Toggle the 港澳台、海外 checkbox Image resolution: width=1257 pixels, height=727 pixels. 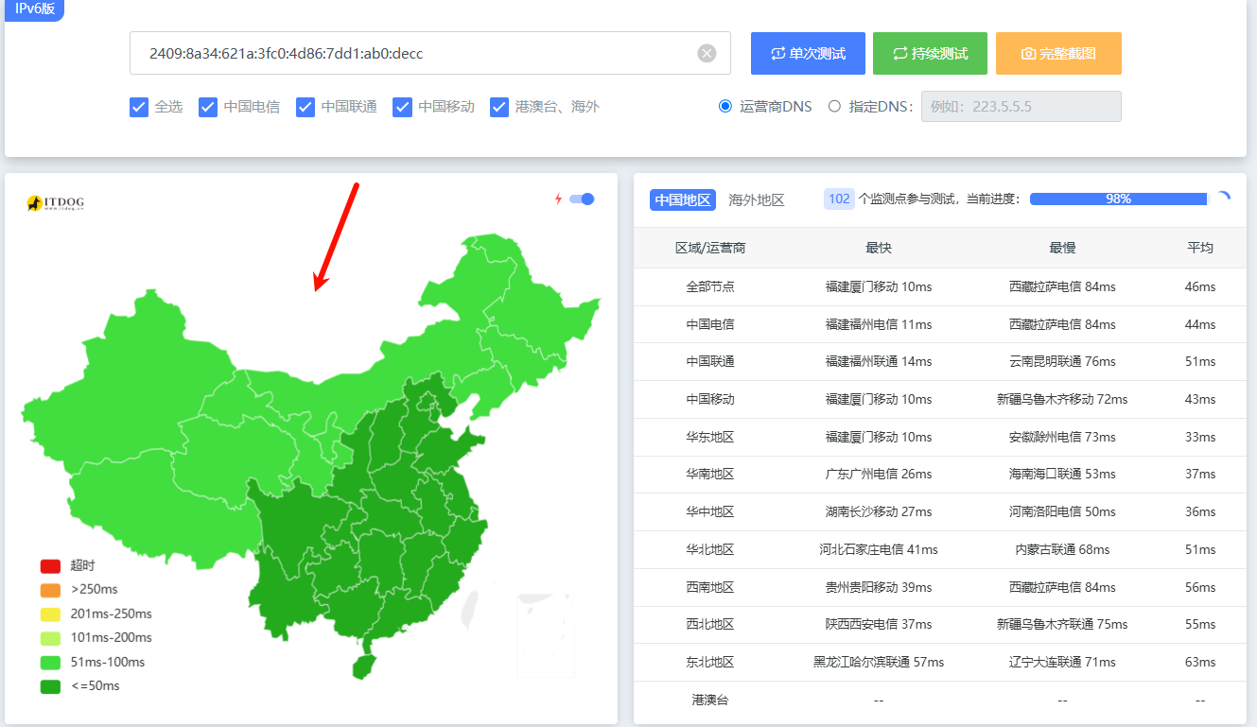(499, 107)
